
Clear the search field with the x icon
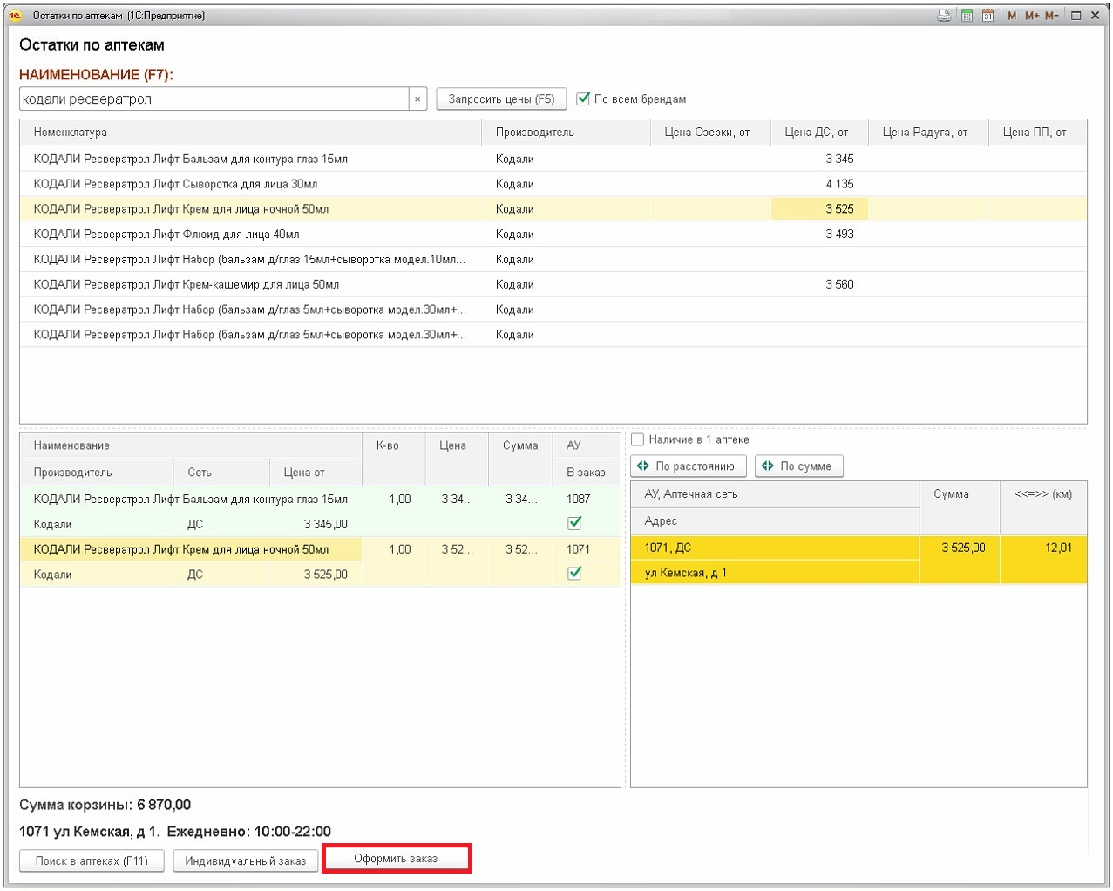coord(417,99)
